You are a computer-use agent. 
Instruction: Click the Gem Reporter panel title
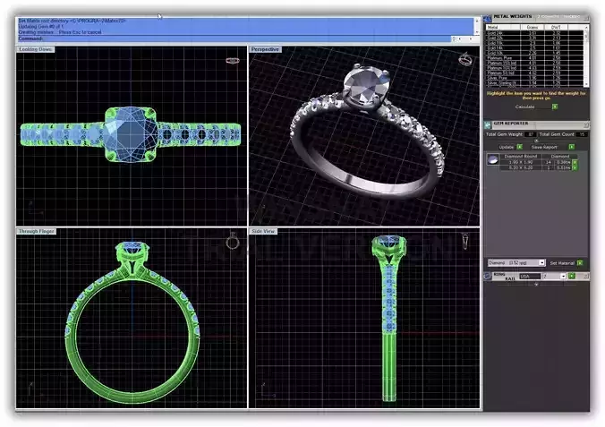511,124
